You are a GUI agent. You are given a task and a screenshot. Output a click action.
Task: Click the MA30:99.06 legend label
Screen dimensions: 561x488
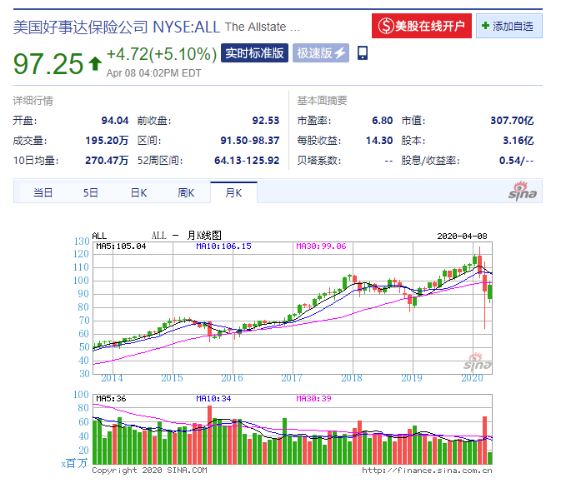[x=321, y=246]
